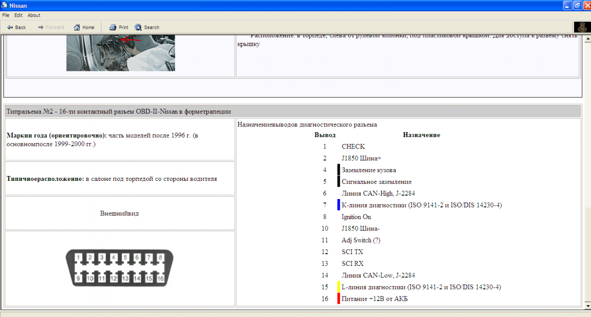This screenshot has width=591, height=317.
Task: Click 'L-линия диагностики' row text
Action: [422, 287]
